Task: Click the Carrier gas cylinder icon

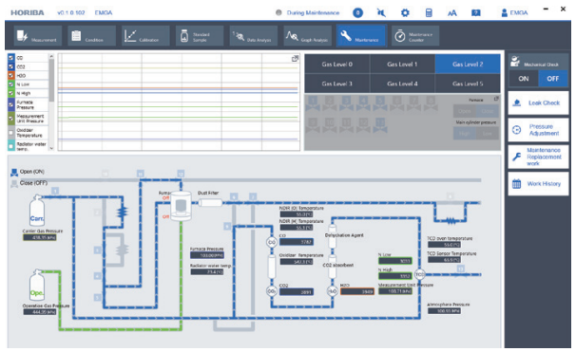Action: click(37, 211)
